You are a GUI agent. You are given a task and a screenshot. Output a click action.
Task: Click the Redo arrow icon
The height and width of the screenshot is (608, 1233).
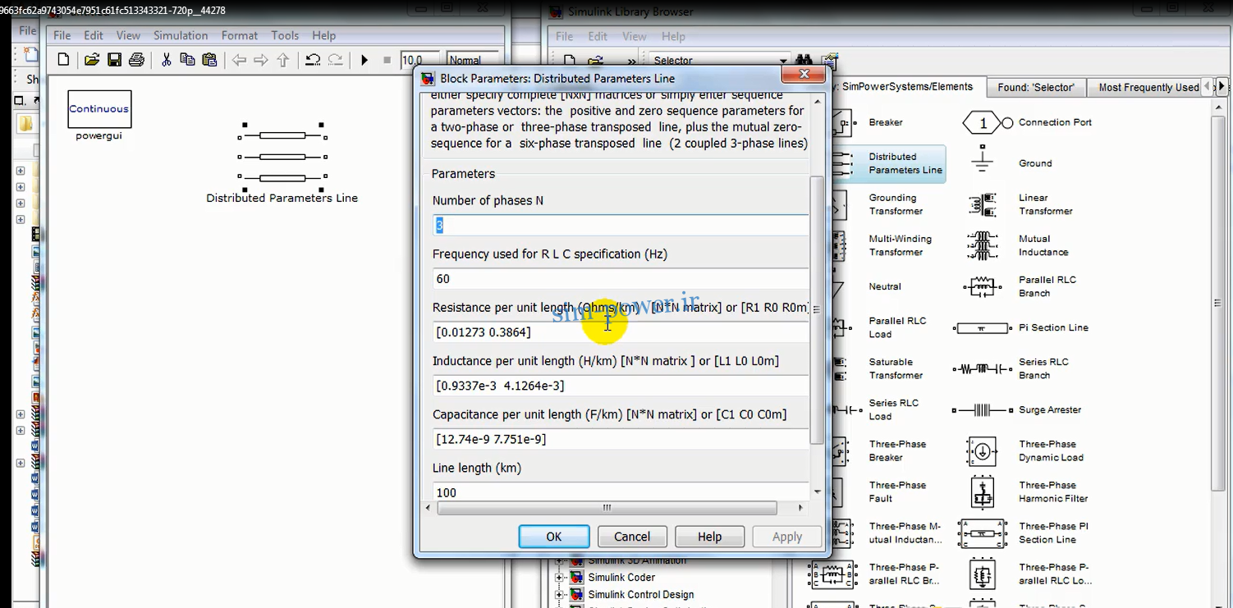[335, 60]
